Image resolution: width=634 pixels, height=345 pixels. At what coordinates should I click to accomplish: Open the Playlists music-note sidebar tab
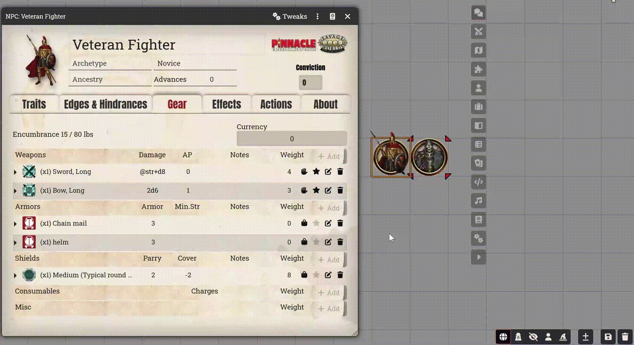tap(478, 201)
